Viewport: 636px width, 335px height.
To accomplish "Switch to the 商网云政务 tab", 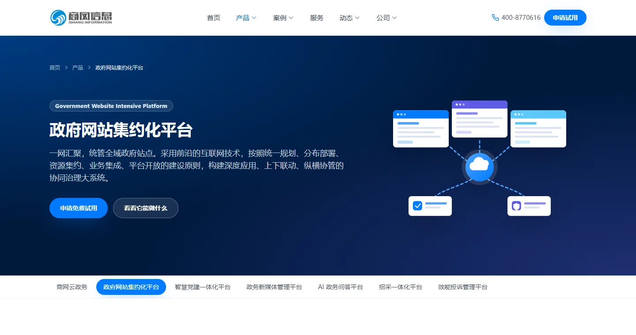I will tap(72, 287).
